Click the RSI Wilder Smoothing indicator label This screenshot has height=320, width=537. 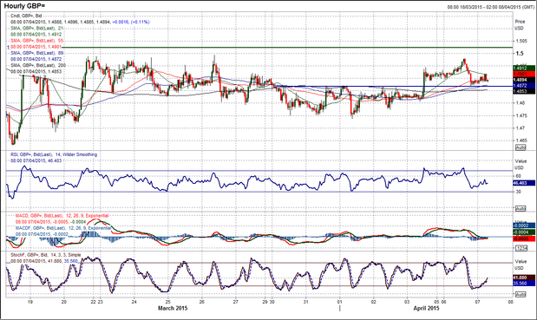[54, 154]
